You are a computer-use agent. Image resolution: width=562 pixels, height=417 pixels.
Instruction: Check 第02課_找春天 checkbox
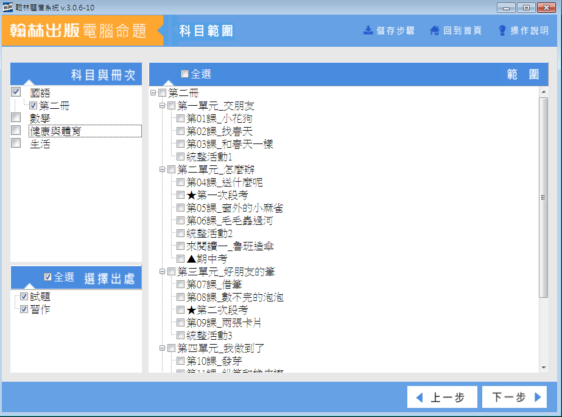tap(181, 131)
